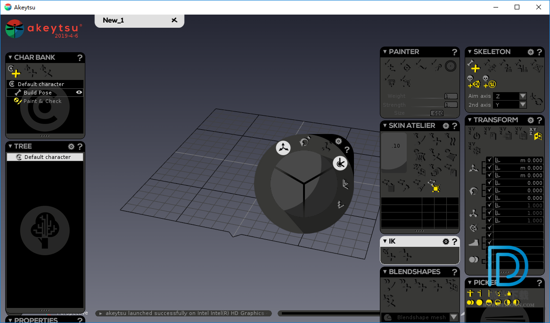Image resolution: width=550 pixels, height=323 pixels.
Task: Expand the status log arrow before 'akeytsu launched'
Action: [x=101, y=313]
